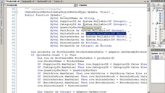Screen dimensions: 165x93
Task: Click the highlighted System.Nullable(Of Short) text
Action: click(x=106, y=34)
